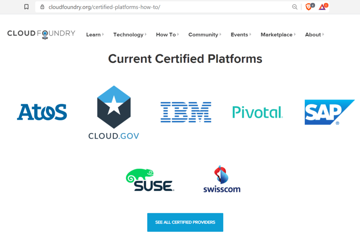The width and height of the screenshot is (360, 241).
Task: Open the Marketplace navigation item
Action: pos(277,35)
